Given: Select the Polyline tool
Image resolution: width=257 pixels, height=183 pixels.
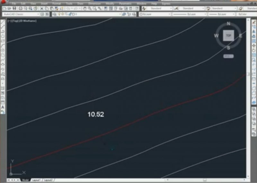Looking at the screenshot, I should point(3,31).
